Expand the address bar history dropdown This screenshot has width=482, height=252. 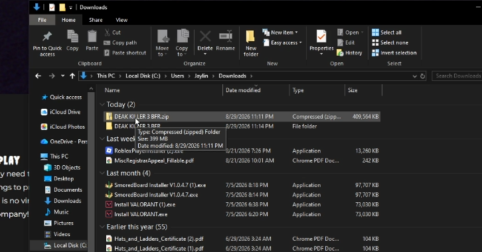pos(414,76)
